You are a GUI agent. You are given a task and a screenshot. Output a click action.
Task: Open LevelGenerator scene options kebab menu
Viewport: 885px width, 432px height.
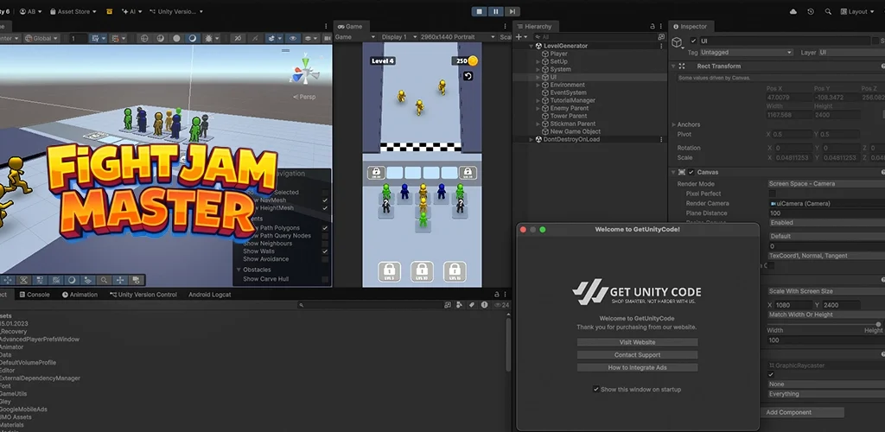click(661, 47)
